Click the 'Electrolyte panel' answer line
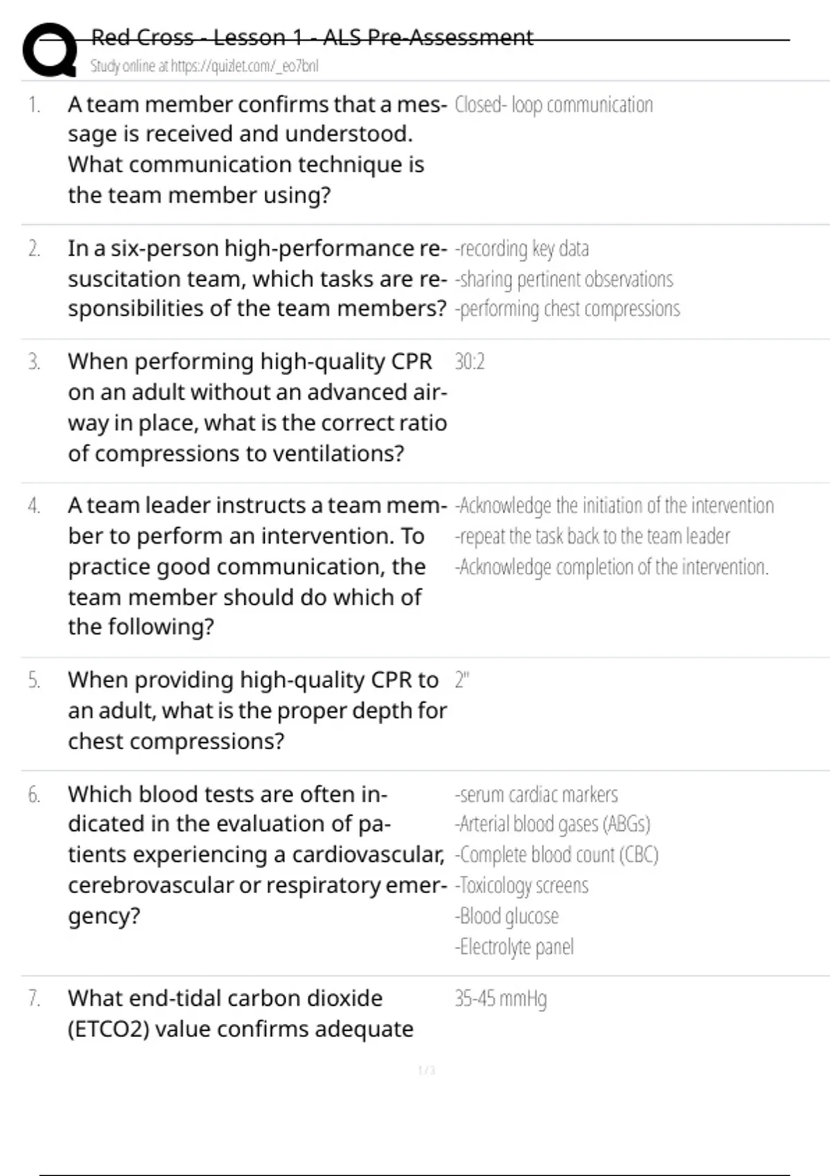The image size is (830, 1176). click(514, 946)
